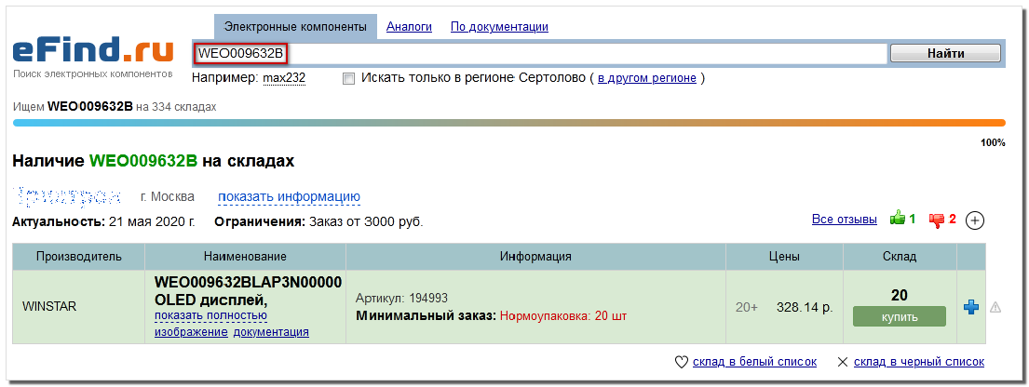The width and height of the screenshot is (1029, 387).
Task: Click the green thumbs-up review icon
Action: coord(898,220)
